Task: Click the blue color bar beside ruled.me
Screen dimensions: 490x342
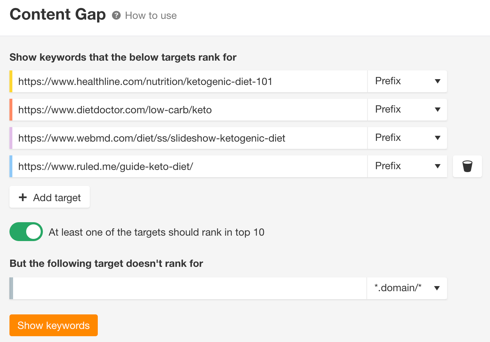Action: click(x=11, y=166)
